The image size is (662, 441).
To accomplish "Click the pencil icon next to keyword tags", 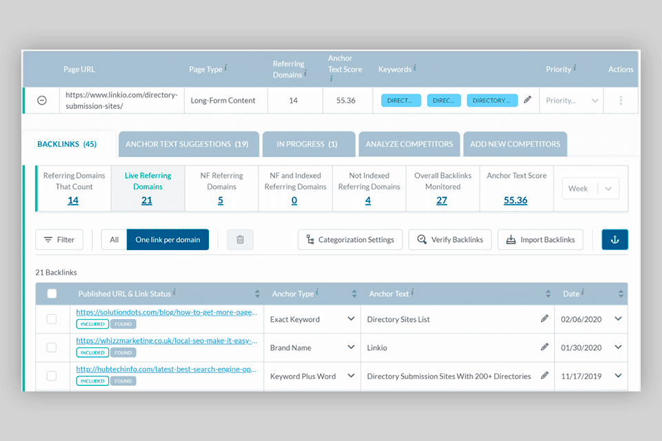I will (x=528, y=99).
